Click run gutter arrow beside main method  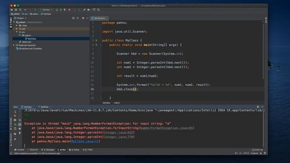click(97, 45)
